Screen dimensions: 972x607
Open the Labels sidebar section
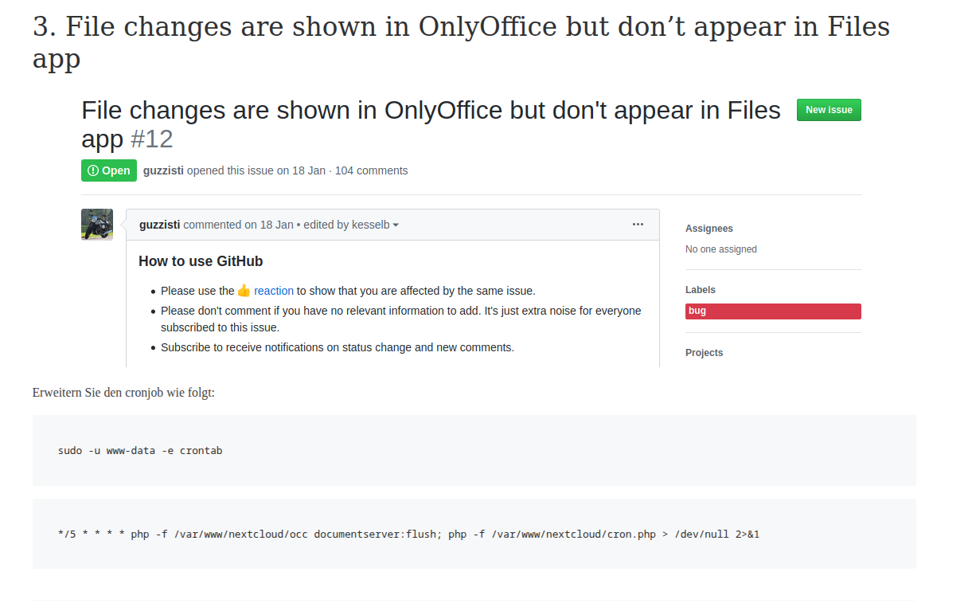pos(701,290)
